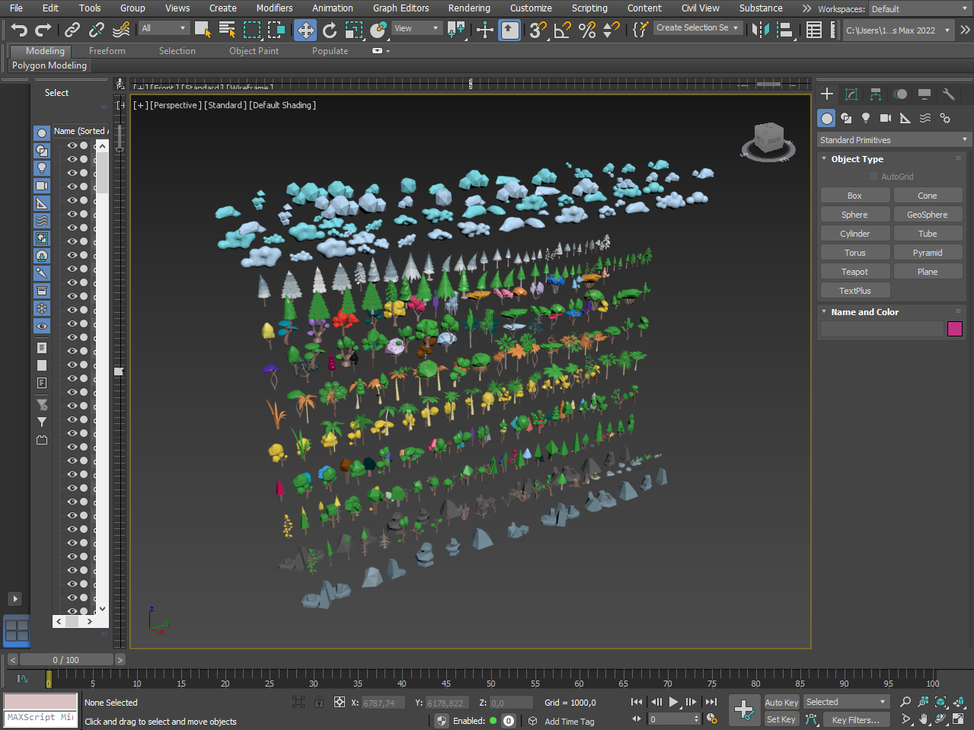Viewport: 974px width, 730px height.
Task: Create a Teapot primitive button
Action: 854,272
